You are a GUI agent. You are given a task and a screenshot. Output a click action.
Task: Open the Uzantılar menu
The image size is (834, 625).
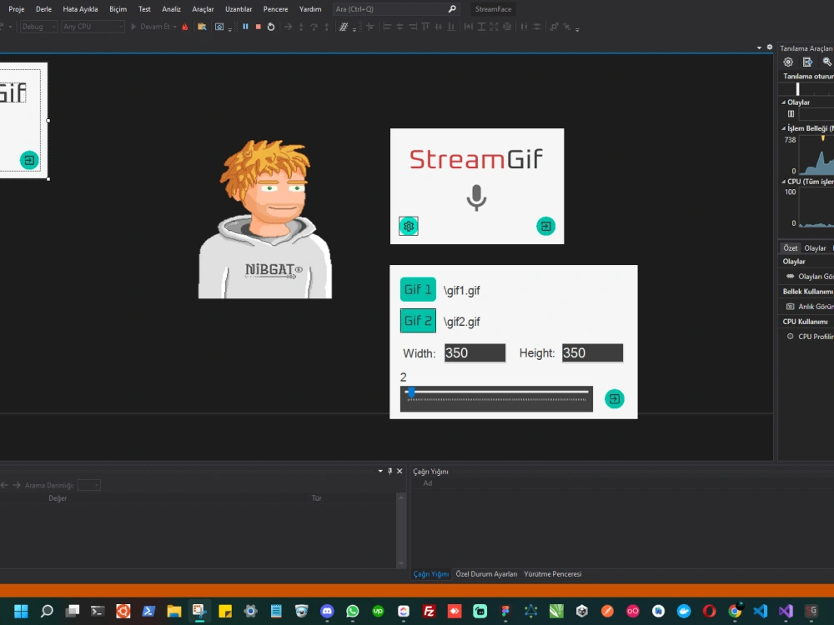[239, 9]
